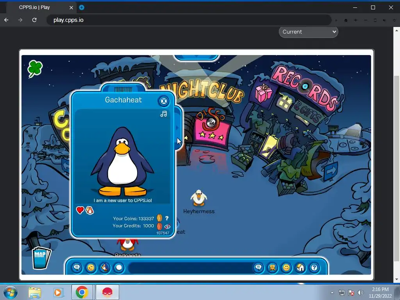
Task: Close the CPPS.io | Play tab
Action: pyautogui.click(x=71, y=8)
